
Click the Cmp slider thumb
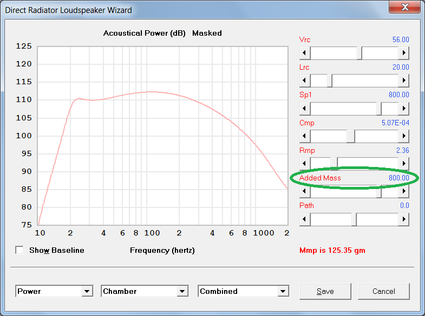(351, 136)
